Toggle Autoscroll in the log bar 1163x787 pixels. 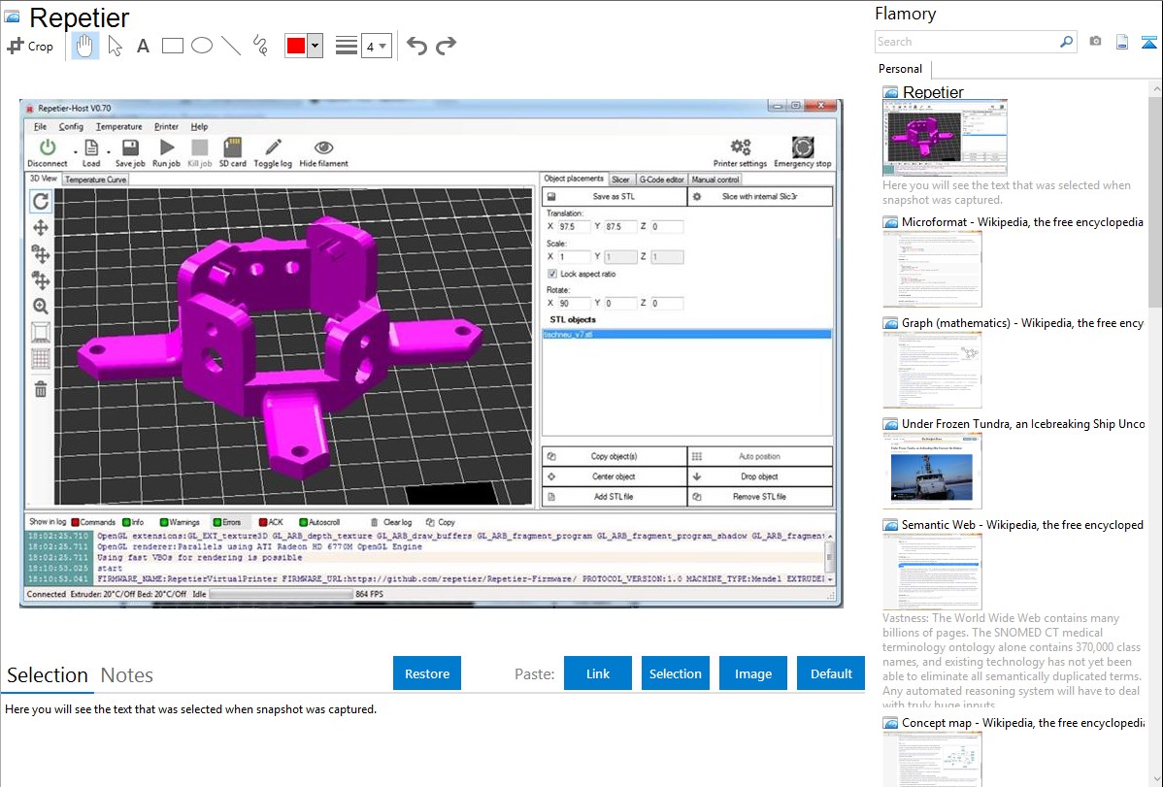[x=319, y=522]
